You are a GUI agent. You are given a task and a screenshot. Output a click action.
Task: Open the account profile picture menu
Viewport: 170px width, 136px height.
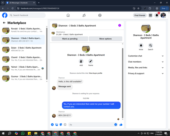pyautogui.click(x=163, y=15)
